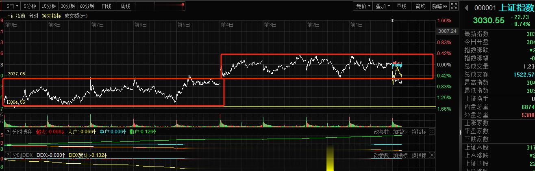The height and width of the screenshot is (171, 535).
Task: Click the 上涨家数 row label
Action: [x=476, y=123]
